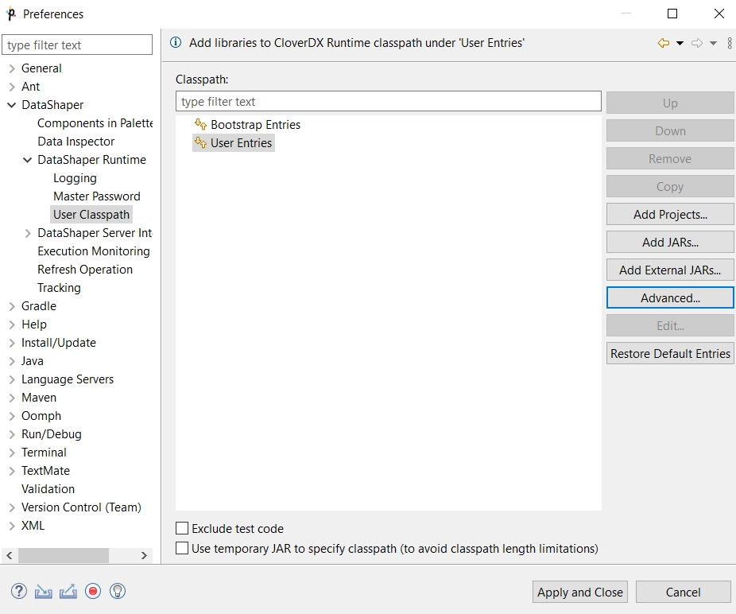
Task: Click the lightbulb tips icon
Action: 118,591
